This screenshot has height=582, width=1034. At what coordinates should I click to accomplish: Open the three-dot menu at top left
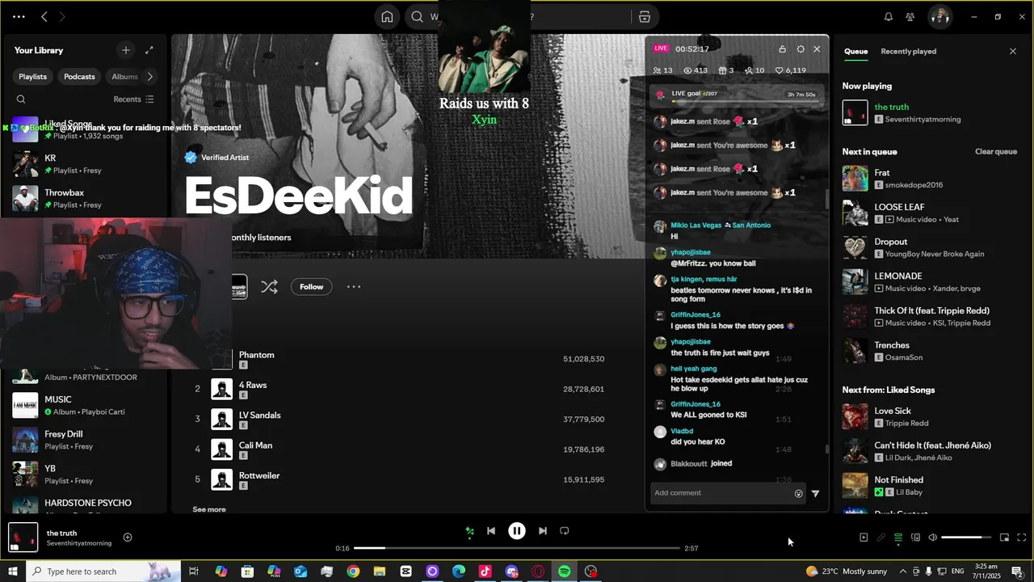pos(19,17)
